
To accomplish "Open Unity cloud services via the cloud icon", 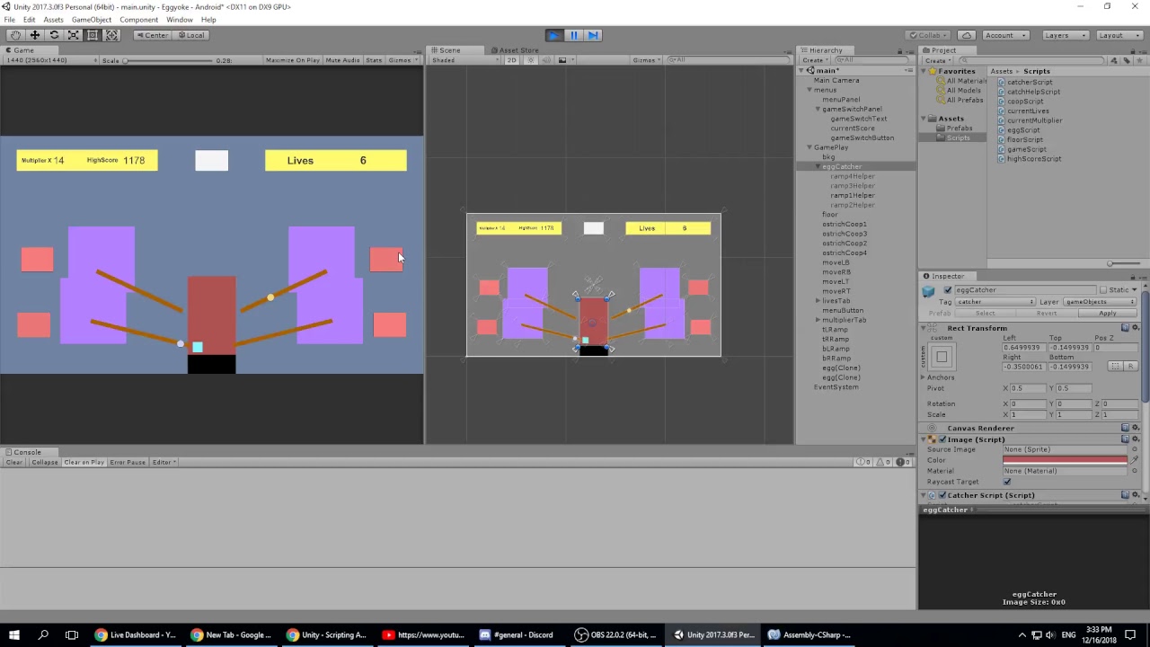I will click(x=966, y=35).
